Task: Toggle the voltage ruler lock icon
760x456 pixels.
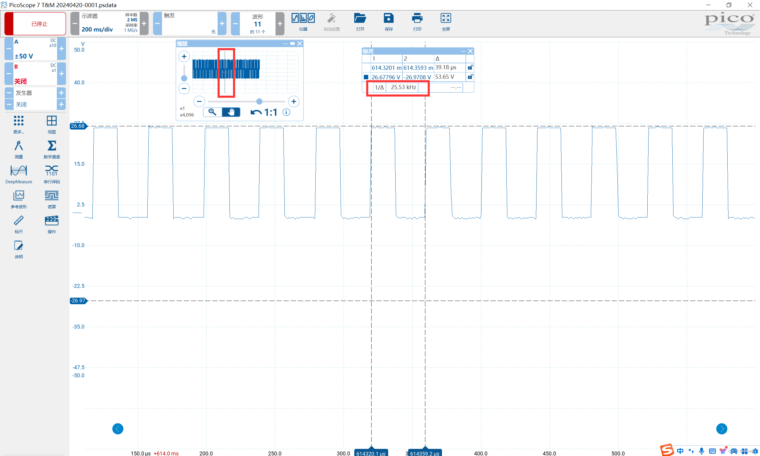Action: pyautogui.click(x=470, y=77)
